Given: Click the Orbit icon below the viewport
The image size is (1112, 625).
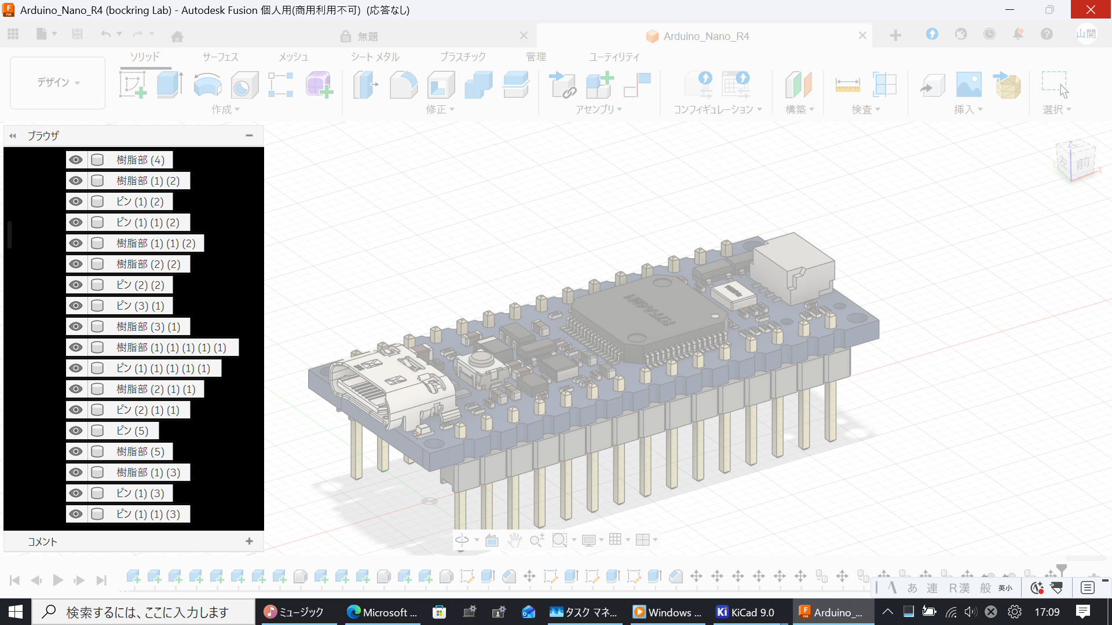Looking at the screenshot, I should [x=462, y=539].
